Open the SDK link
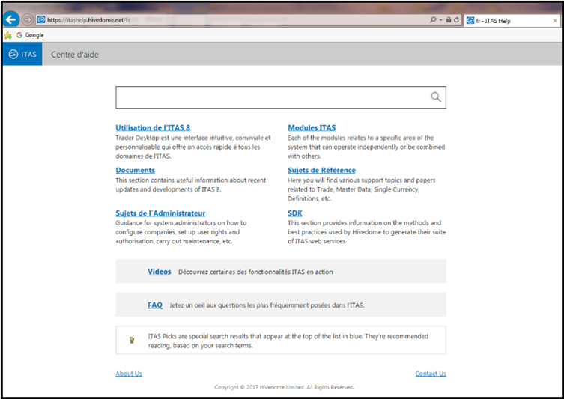 pyautogui.click(x=295, y=213)
